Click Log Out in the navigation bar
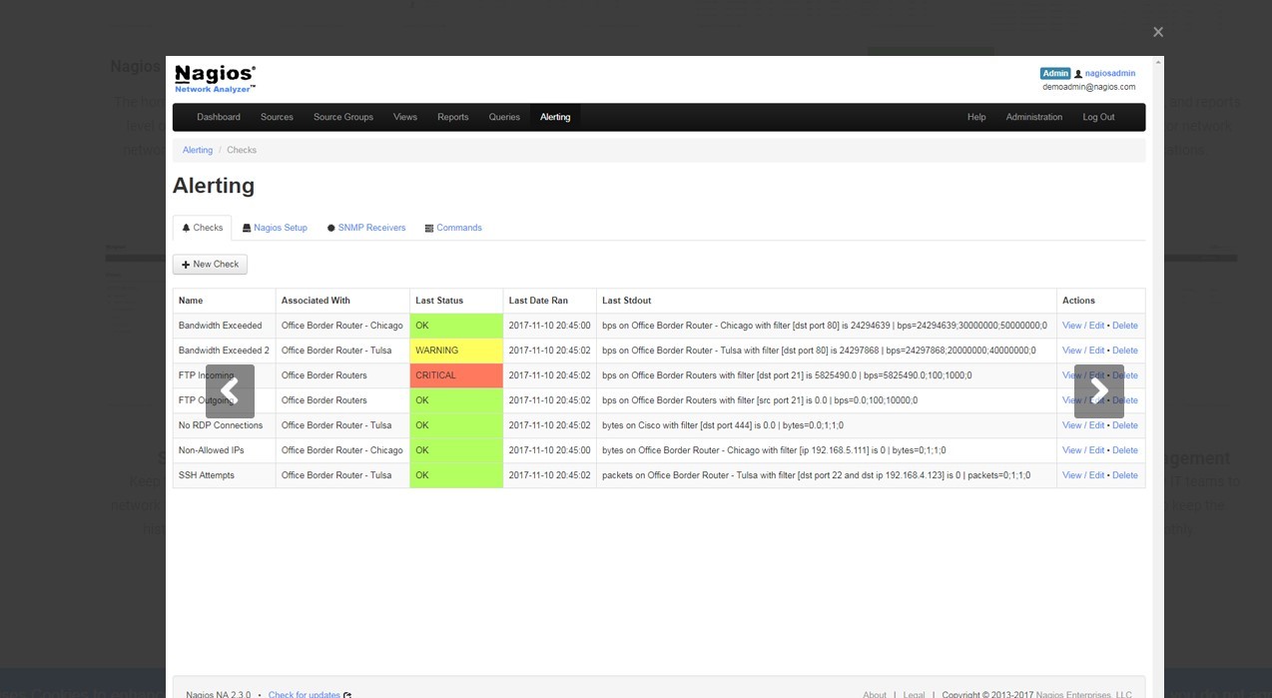Image resolution: width=1272 pixels, height=698 pixels. click(x=1098, y=117)
